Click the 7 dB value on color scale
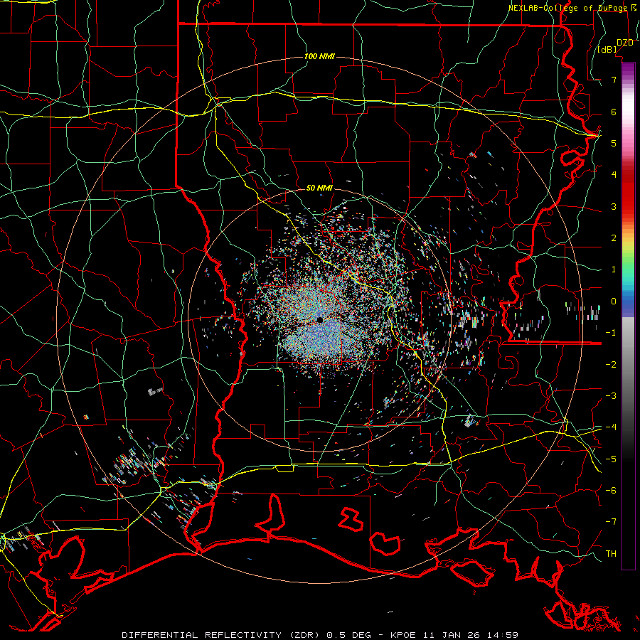Screen dimensions: 640x640 pos(614,80)
